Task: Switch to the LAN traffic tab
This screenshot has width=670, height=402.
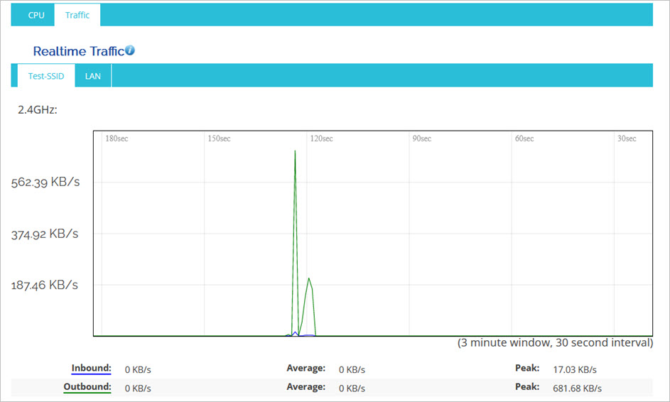Action: pos(93,76)
